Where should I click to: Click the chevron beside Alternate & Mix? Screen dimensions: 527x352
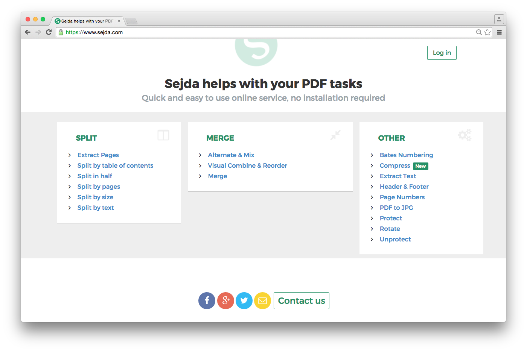[x=200, y=155]
